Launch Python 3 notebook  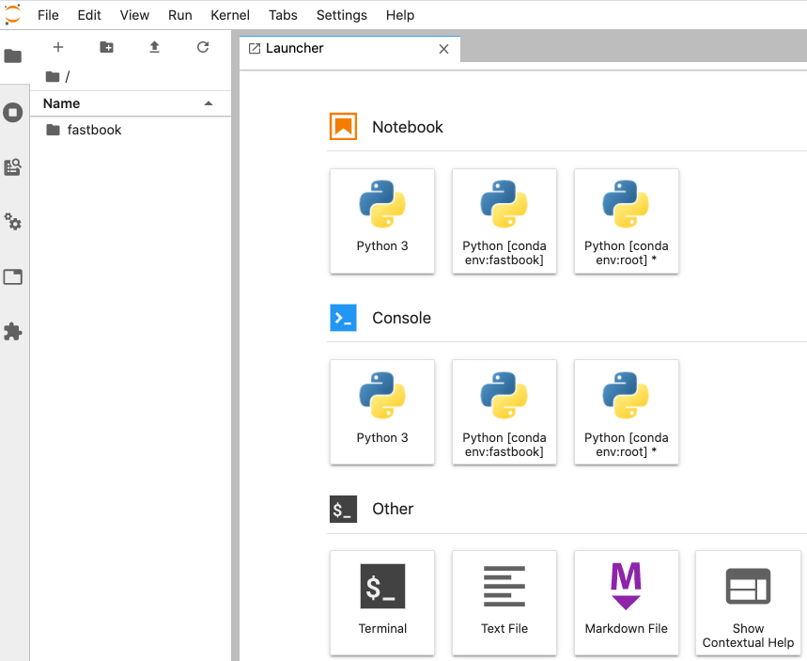coord(382,221)
